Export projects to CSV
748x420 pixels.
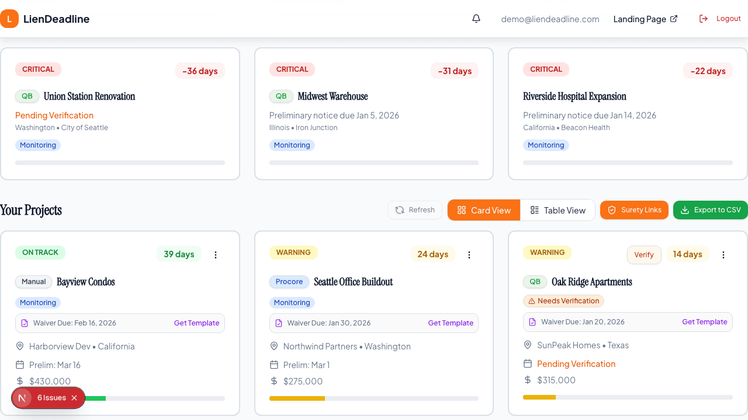(x=710, y=210)
